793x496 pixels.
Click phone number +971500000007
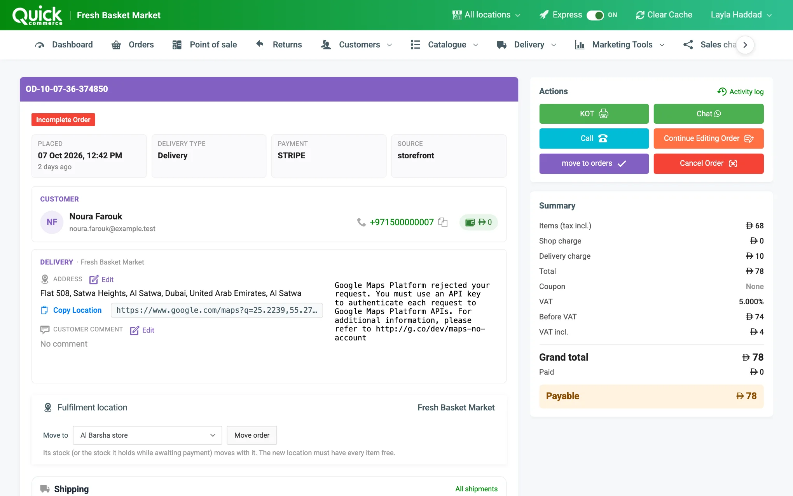[402, 222]
